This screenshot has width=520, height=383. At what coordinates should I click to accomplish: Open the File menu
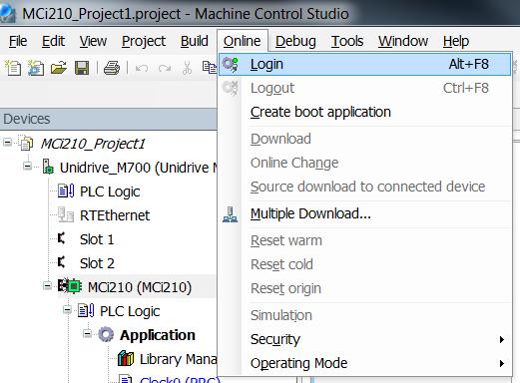pyautogui.click(x=18, y=41)
